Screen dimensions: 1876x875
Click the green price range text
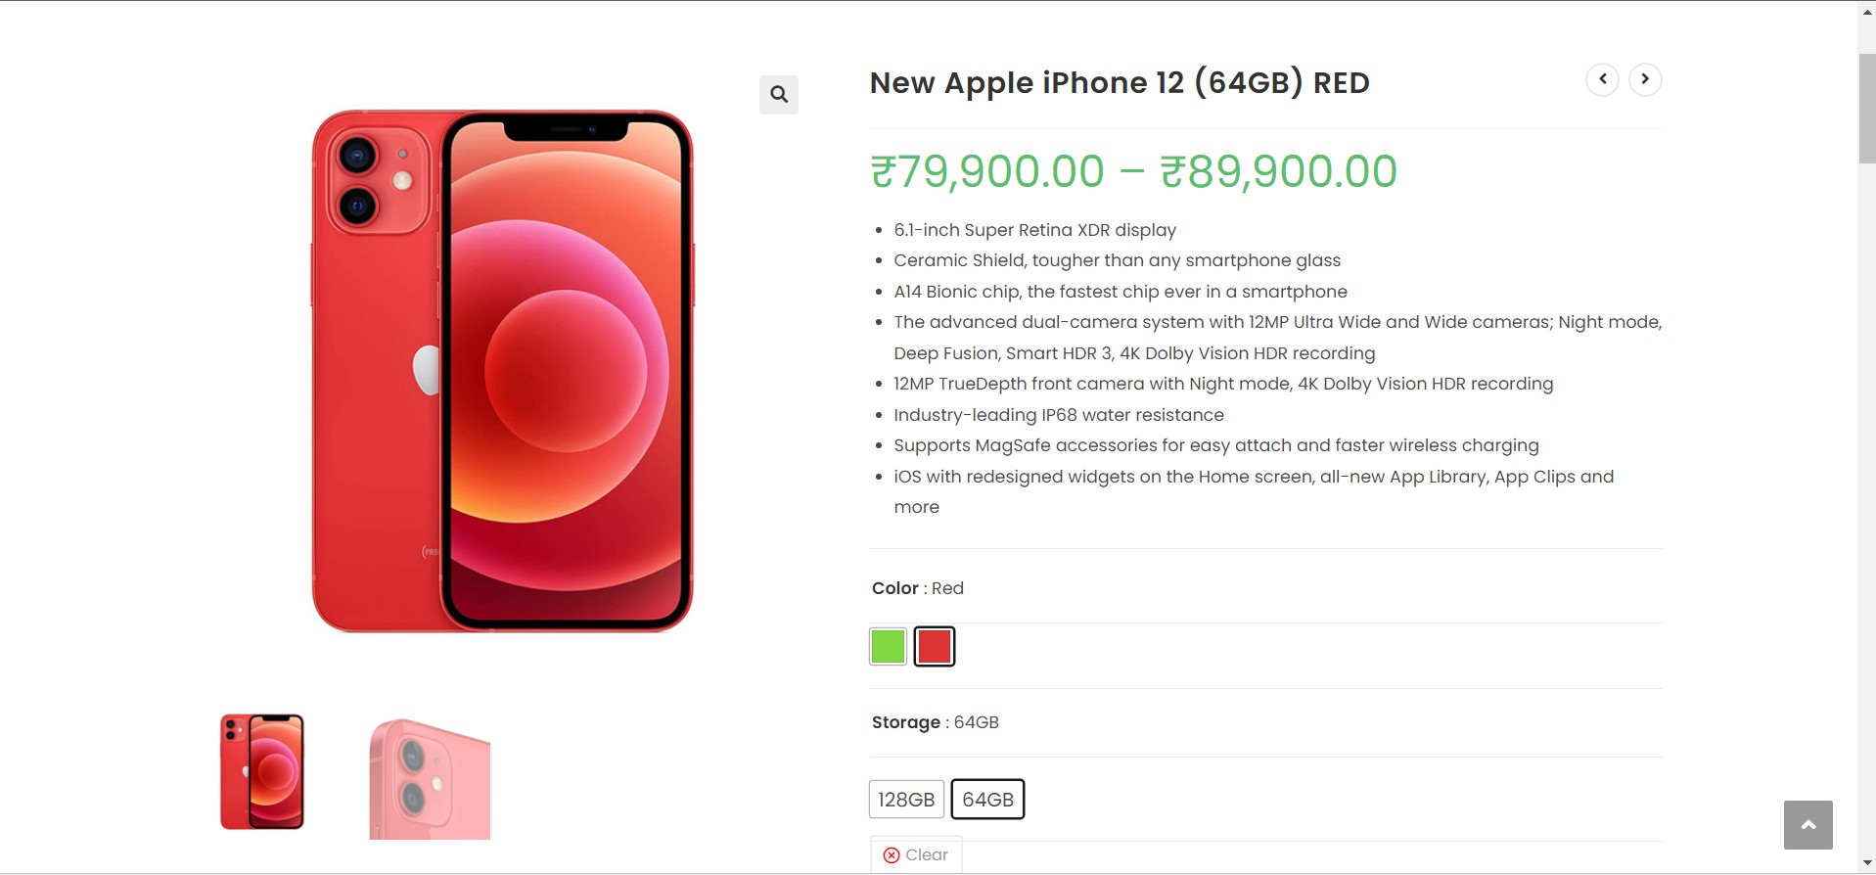1133,171
